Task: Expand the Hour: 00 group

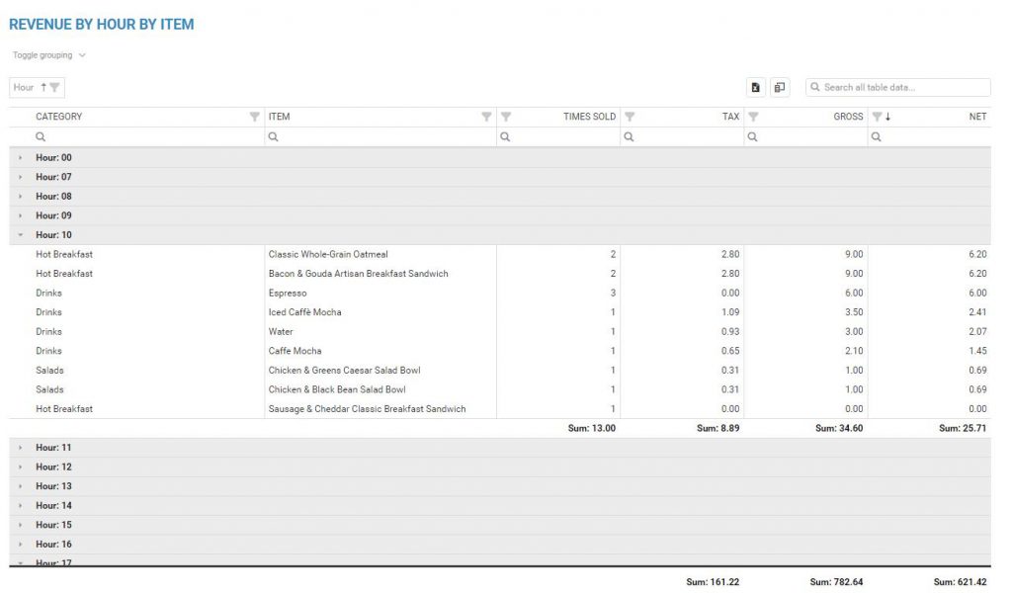Action: (21, 157)
